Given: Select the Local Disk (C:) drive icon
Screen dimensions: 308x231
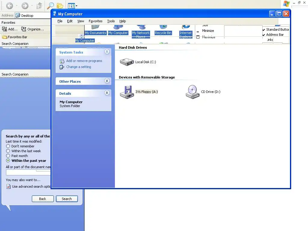Looking at the screenshot, I should pyautogui.click(x=127, y=62).
